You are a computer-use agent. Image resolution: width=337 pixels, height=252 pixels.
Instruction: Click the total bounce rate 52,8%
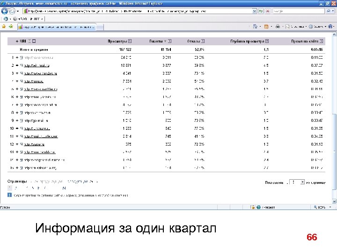click(x=199, y=49)
